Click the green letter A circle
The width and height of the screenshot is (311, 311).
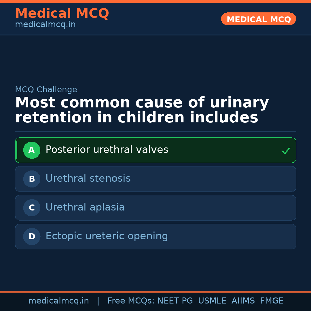click(x=32, y=150)
